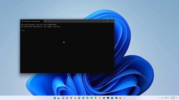Screen dimensions: 179x100
Task: Minimize the Windows Terminal window
Action: point(103,21)
